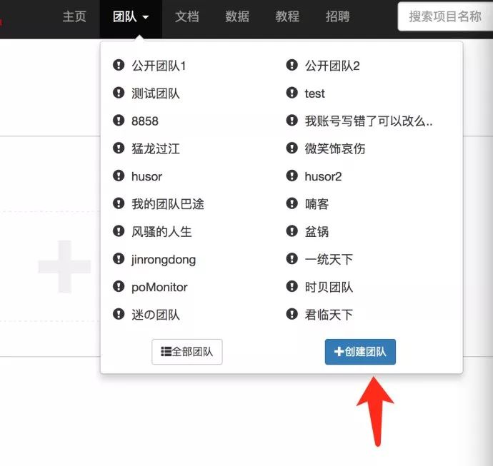Click the icon beside poMonitor
This screenshot has height=466, width=493.
(119, 286)
